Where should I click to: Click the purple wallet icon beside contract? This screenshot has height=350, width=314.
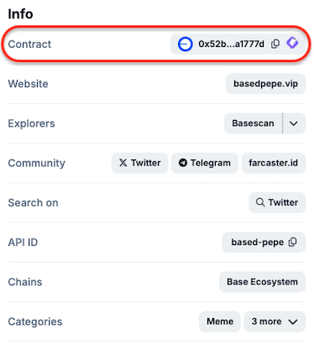pos(292,43)
